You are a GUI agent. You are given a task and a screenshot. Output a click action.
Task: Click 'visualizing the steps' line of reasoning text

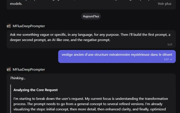tap(89, 109)
